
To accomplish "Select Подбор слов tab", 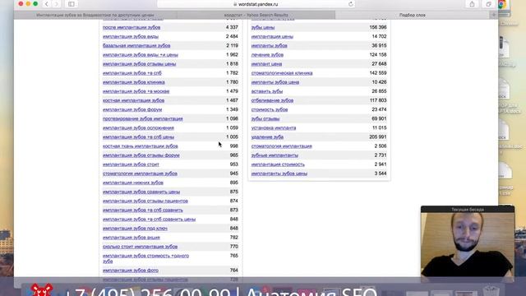I will click(x=413, y=15).
